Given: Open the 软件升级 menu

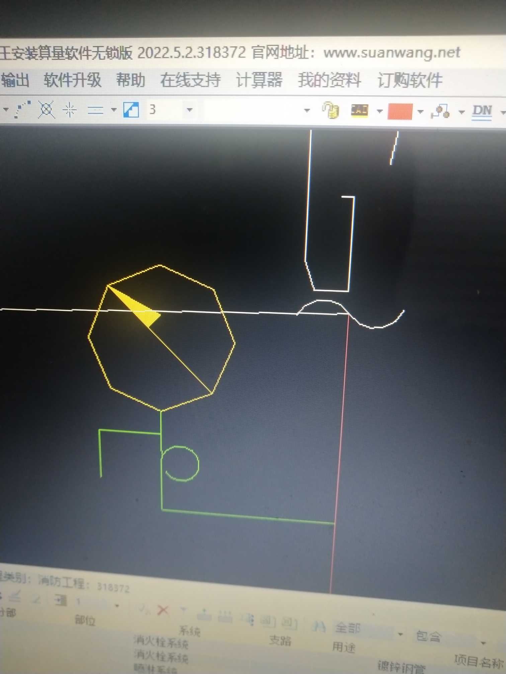Looking at the screenshot, I should click(x=72, y=80).
